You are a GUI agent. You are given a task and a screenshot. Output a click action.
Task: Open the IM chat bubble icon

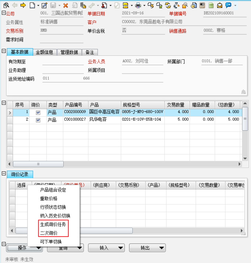point(228,5)
